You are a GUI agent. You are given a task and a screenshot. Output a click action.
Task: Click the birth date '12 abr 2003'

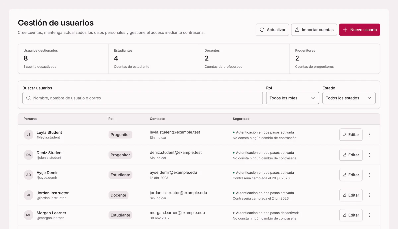pyautogui.click(x=159, y=178)
